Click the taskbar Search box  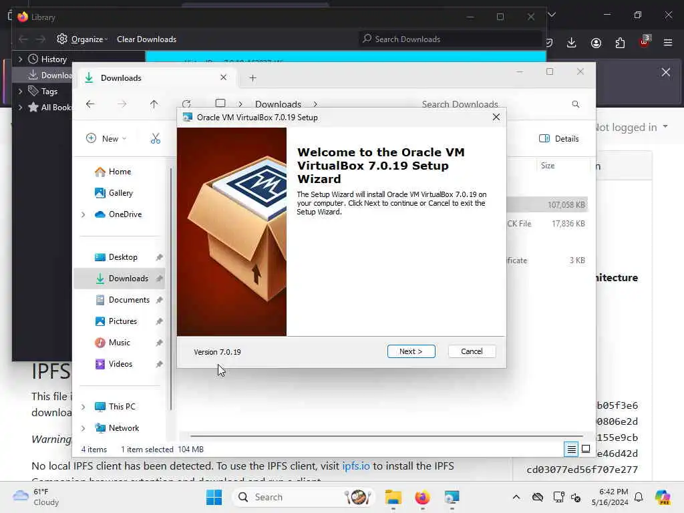(305, 497)
